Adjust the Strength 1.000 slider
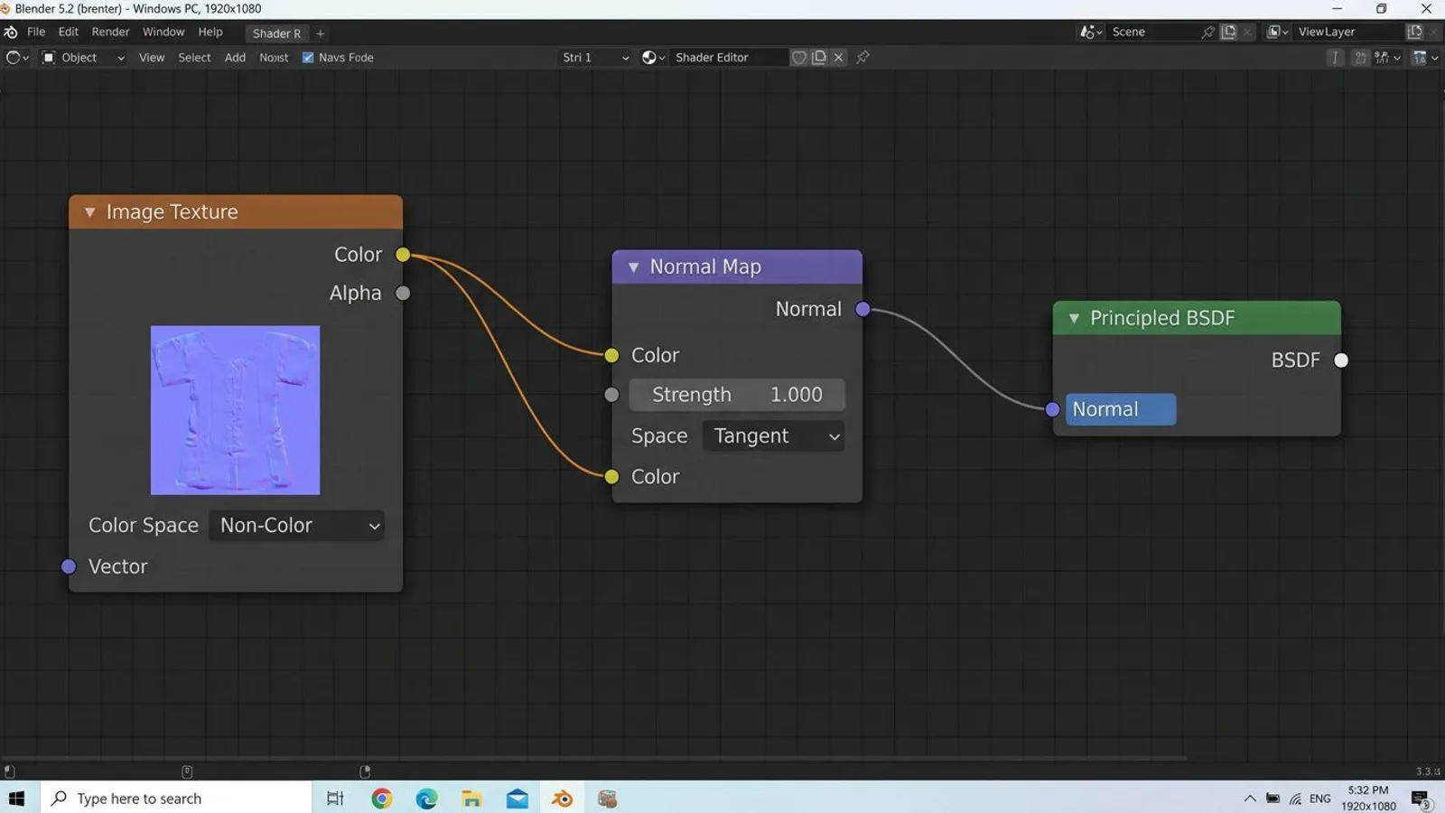 click(737, 395)
